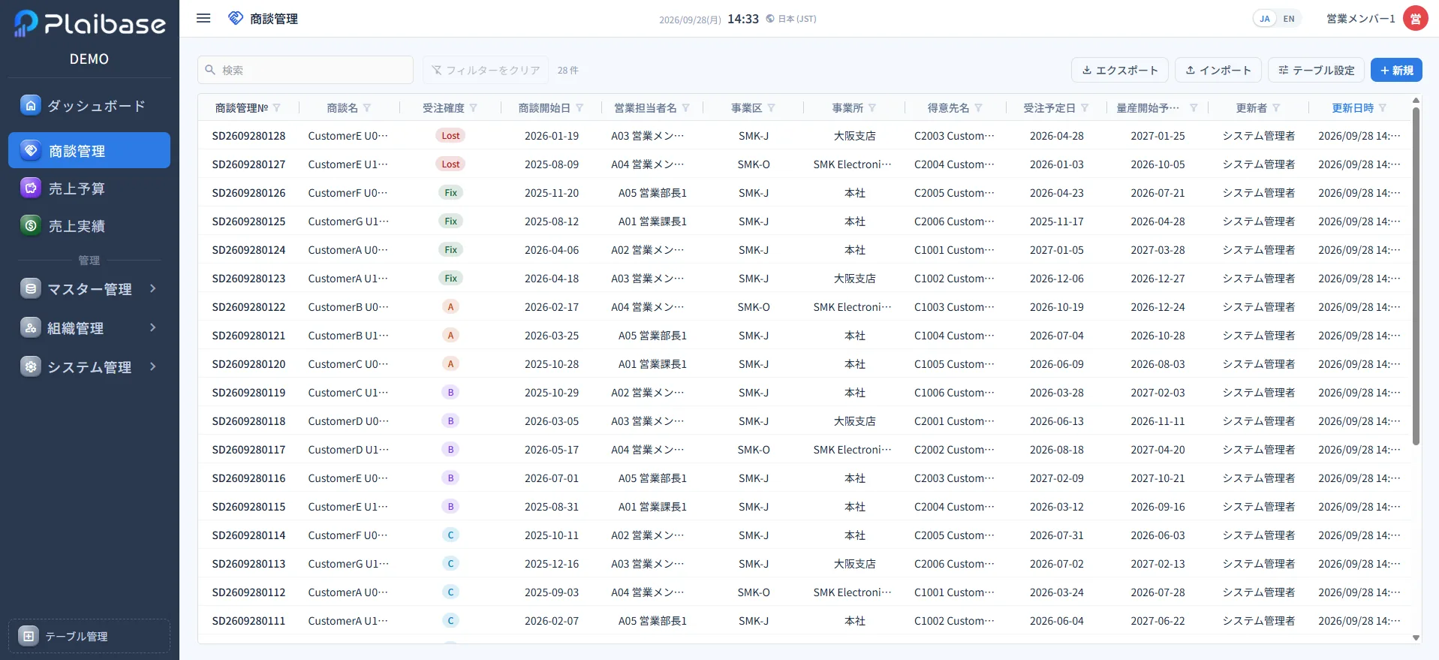
Task: Open テーブル設定 button
Action: (x=1316, y=70)
